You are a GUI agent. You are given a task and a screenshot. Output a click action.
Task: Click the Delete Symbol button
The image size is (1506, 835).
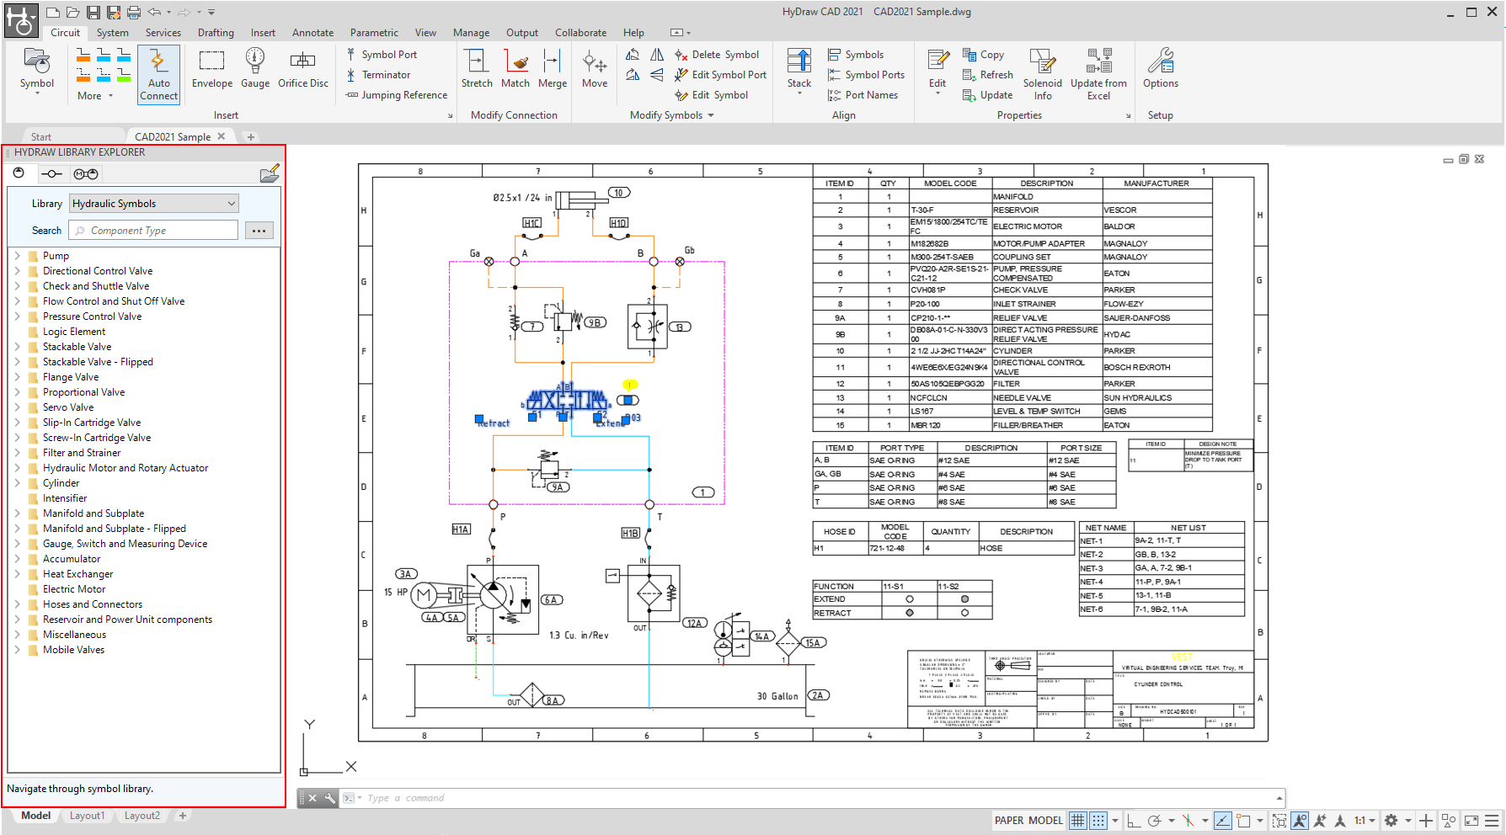click(x=717, y=55)
